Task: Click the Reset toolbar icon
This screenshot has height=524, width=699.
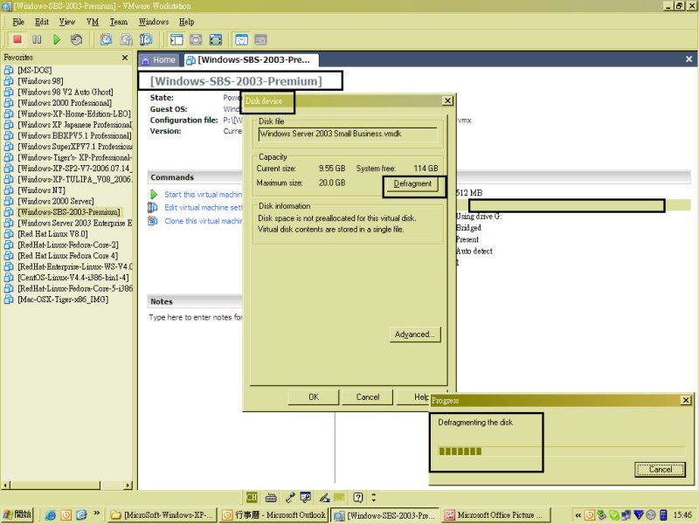Action: 76,39
